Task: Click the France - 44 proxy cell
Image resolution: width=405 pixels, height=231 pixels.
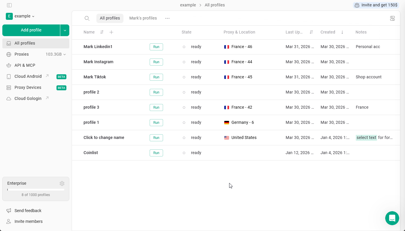Action: (238, 62)
